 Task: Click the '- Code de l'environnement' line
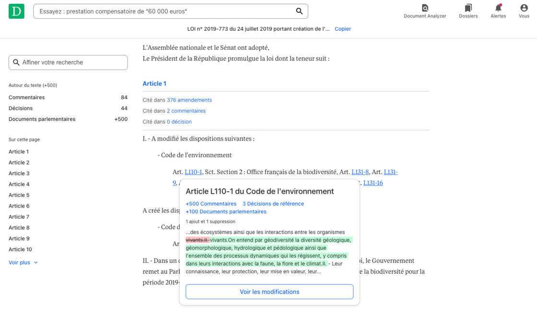[195, 155]
